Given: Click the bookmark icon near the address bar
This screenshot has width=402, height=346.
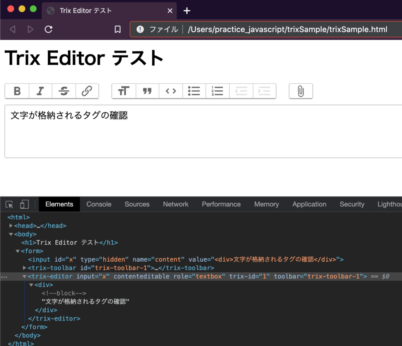Looking at the screenshot, I should (x=117, y=29).
